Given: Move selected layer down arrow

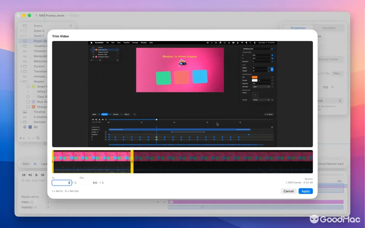Looking at the screenshot, I should tap(33, 138).
